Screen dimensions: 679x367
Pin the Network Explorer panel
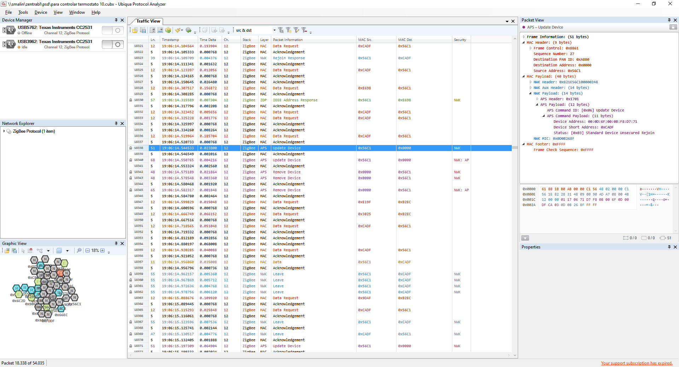(116, 124)
